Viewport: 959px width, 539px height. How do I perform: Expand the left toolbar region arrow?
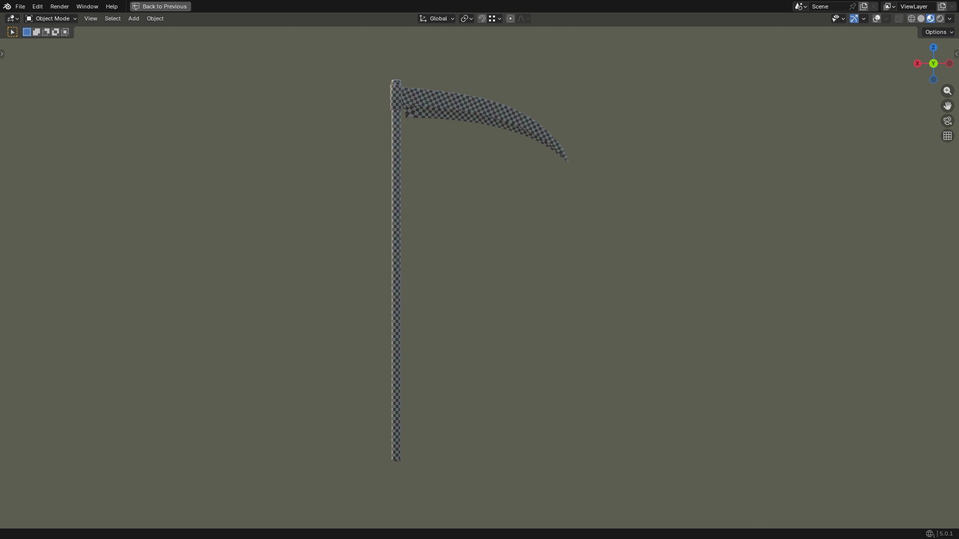tap(2, 54)
